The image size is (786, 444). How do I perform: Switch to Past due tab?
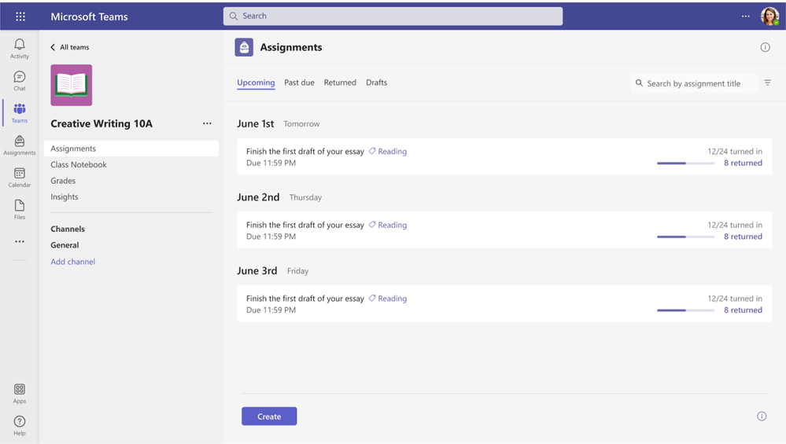pyautogui.click(x=299, y=83)
